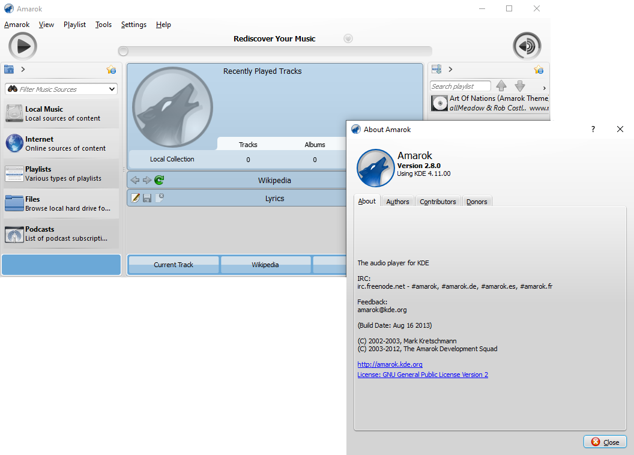Open the playlist bookmark star icon
634x455 pixels.
[x=539, y=70]
